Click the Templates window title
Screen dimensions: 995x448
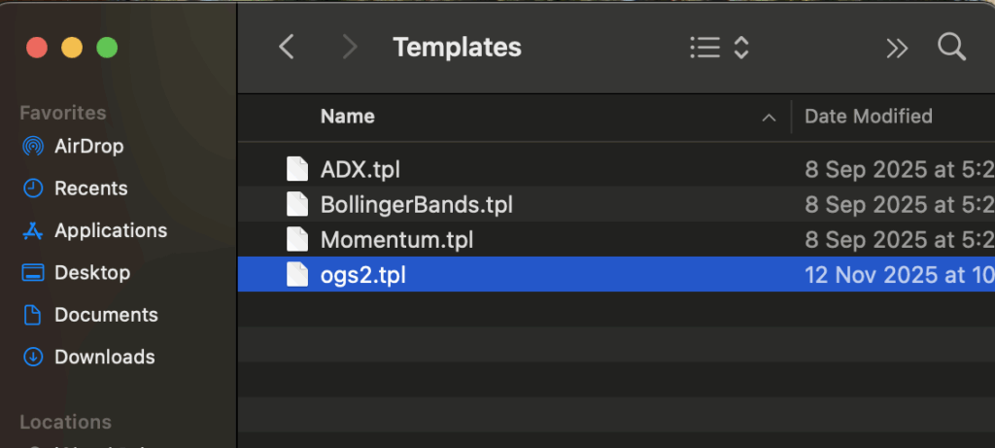[457, 47]
